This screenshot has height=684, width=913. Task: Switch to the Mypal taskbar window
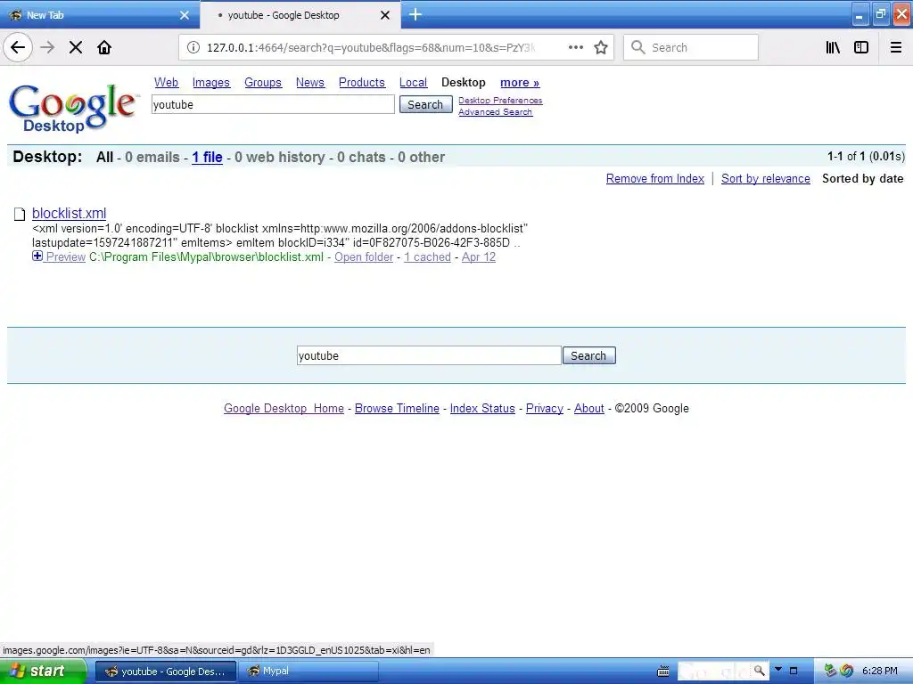[308, 672]
